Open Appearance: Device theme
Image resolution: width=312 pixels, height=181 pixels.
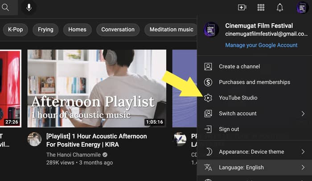coord(255,152)
